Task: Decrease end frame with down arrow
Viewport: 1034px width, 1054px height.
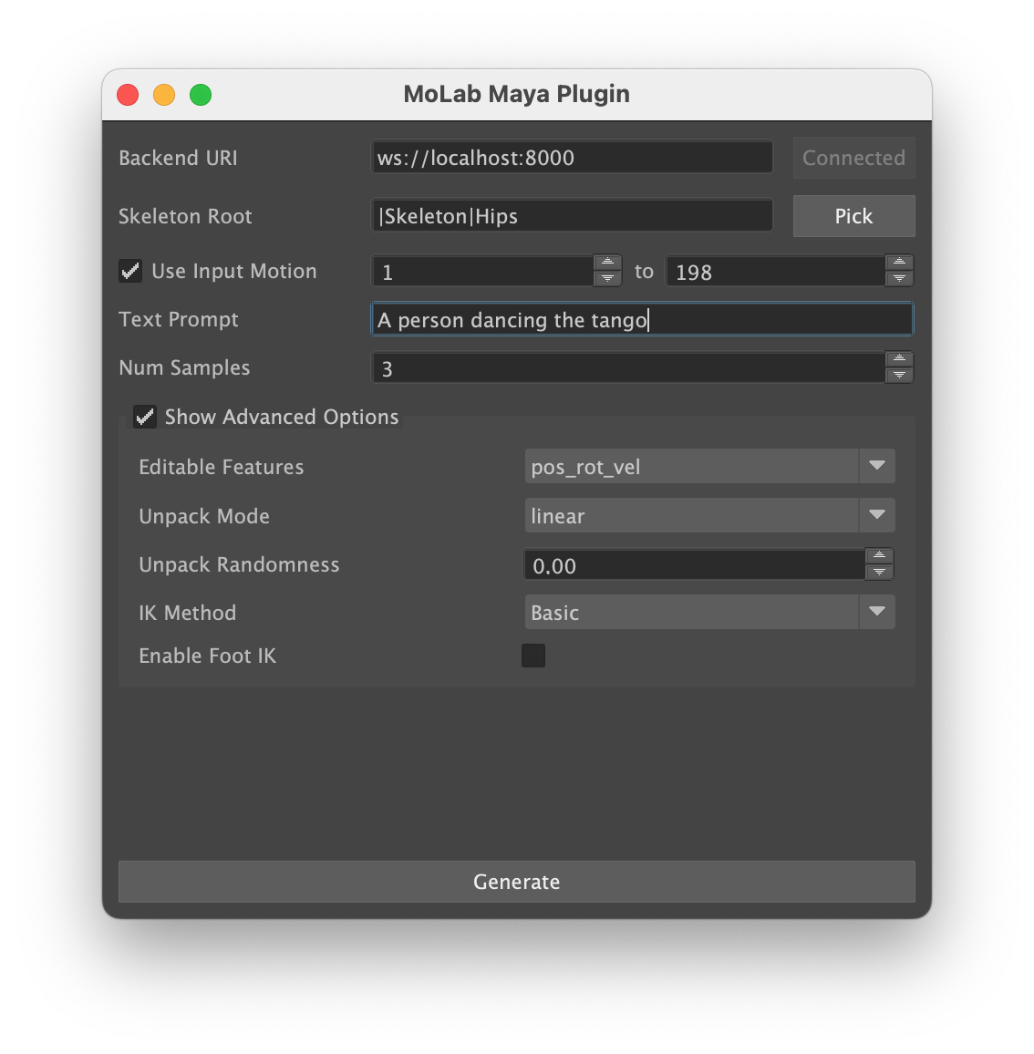Action: pyautogui.click(x=900, y=279)
